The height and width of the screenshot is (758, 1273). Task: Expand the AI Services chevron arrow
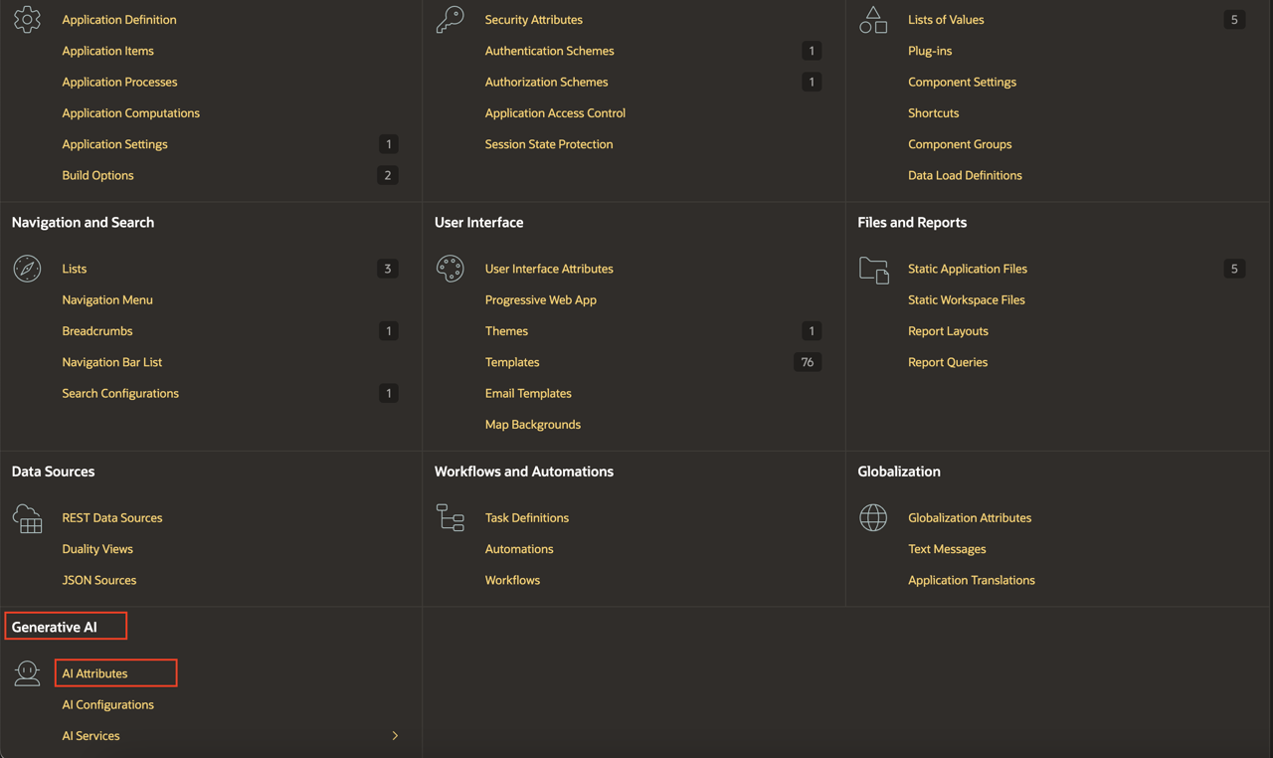coord(395,736)
